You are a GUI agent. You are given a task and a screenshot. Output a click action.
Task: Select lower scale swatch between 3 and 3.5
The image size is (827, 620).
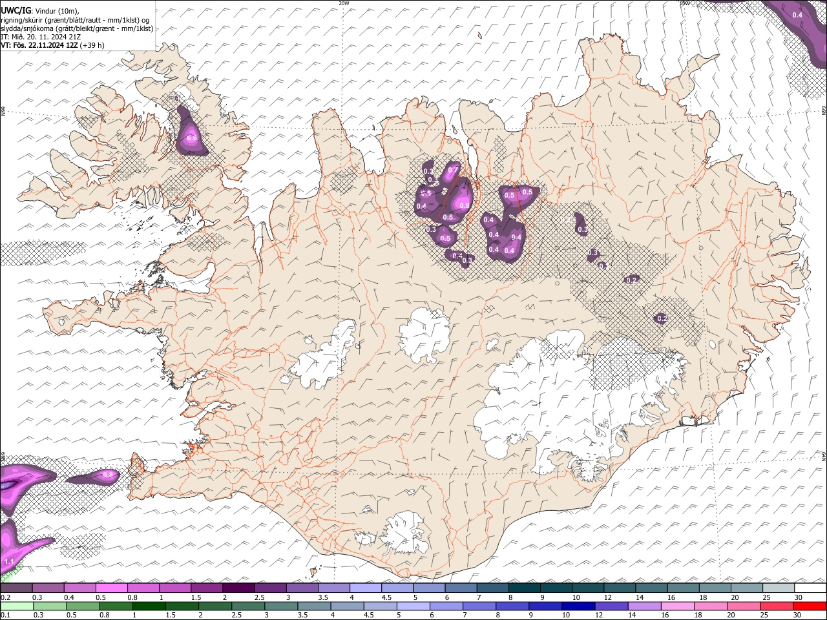281,606
